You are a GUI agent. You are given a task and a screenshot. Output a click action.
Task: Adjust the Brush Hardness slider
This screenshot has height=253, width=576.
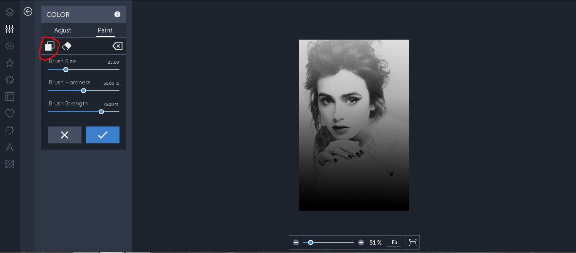pyautogui.click(x=84, y=91)
